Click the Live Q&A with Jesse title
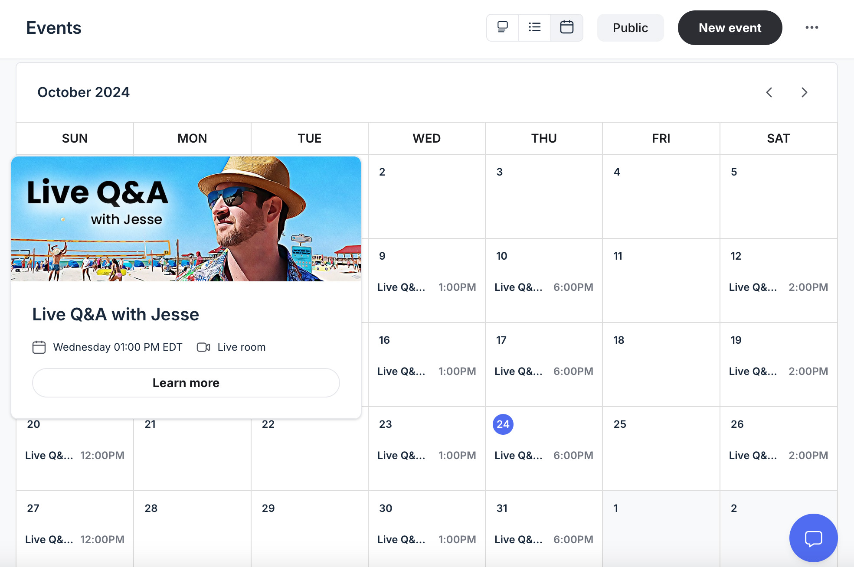 click(116, 314)
